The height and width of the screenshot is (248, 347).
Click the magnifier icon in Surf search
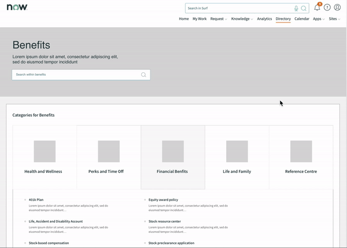[304, 9]
